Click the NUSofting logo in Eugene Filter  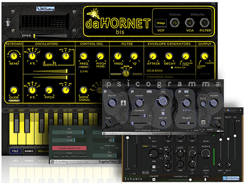coord(59,162)
